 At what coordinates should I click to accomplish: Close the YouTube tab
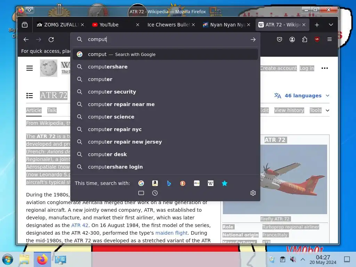click(138, 25)
